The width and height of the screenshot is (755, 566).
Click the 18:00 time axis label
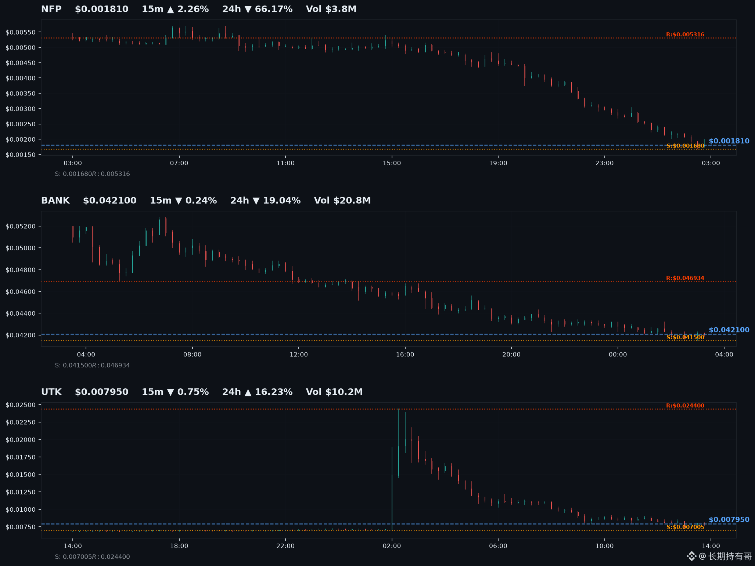[x=179, y=546]
